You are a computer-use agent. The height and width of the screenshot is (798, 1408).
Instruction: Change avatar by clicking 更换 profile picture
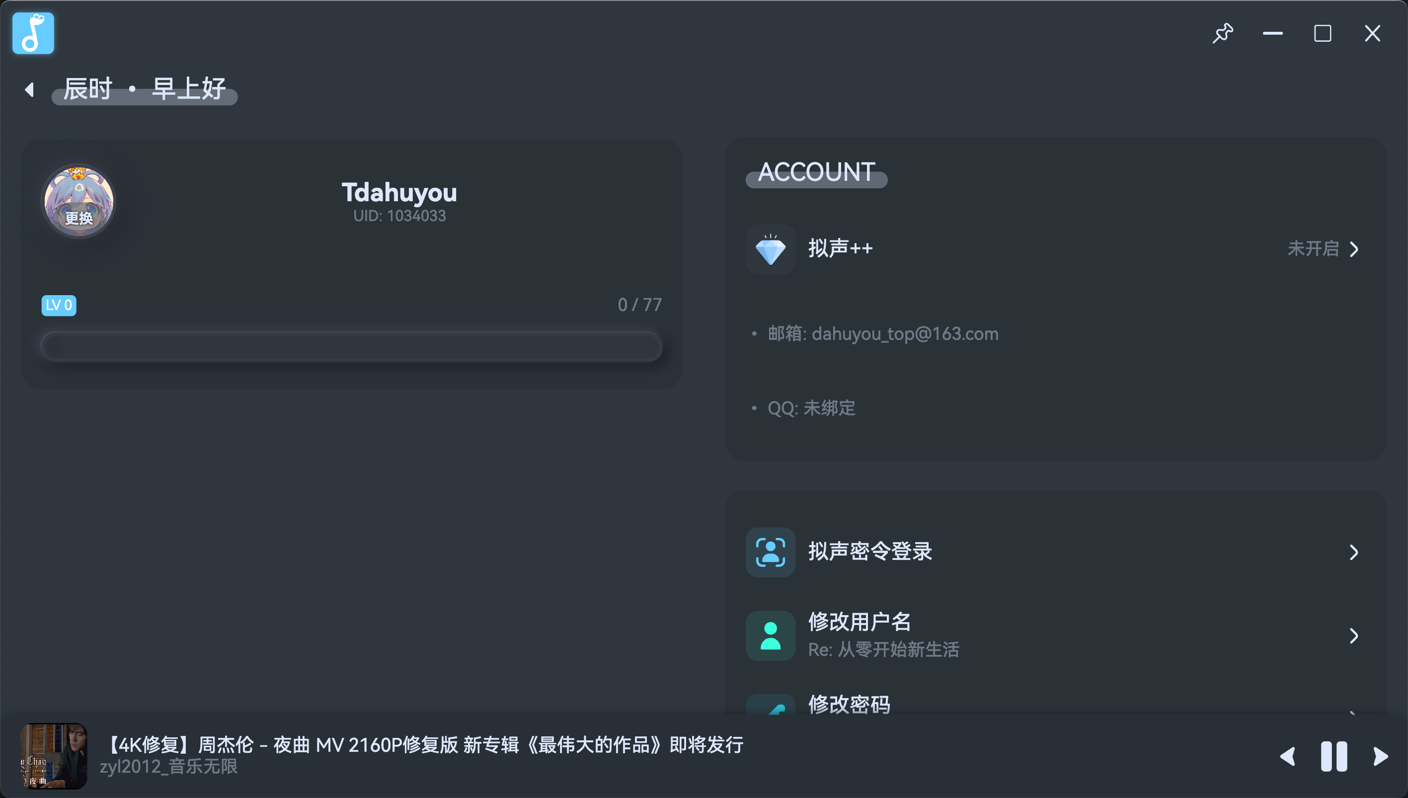[79, 201]
